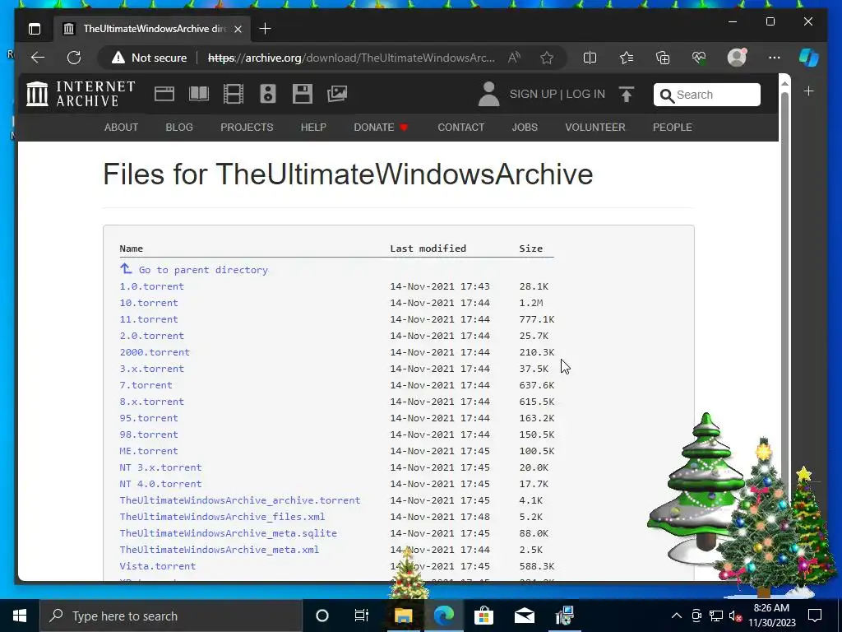
Task: Download 11.torrent file
Action: 149,319
